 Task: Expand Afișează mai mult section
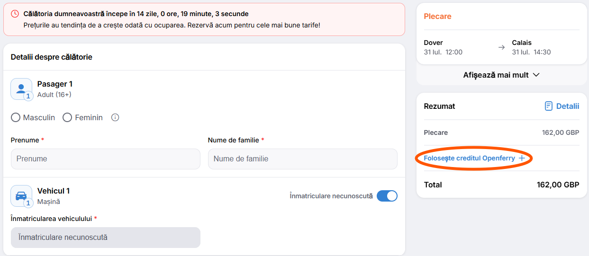501,75
